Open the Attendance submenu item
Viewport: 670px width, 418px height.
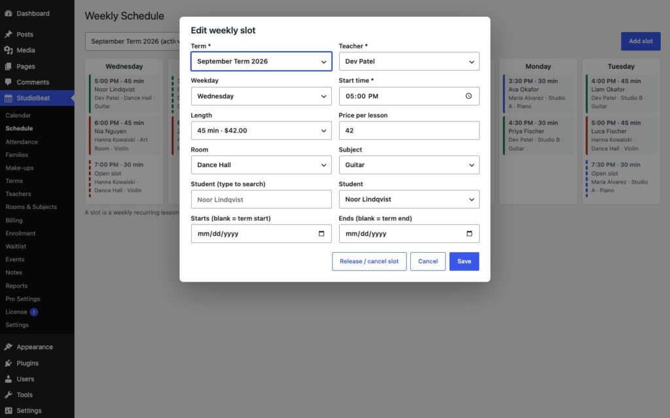coord(22,142)
